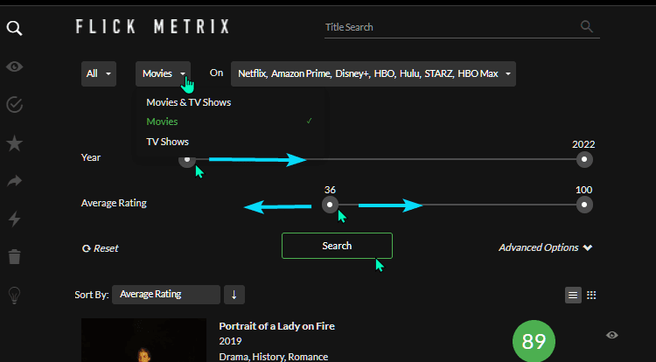Click the Title Search input field
This screenshot has height=362, width=656.
(450, 27)
